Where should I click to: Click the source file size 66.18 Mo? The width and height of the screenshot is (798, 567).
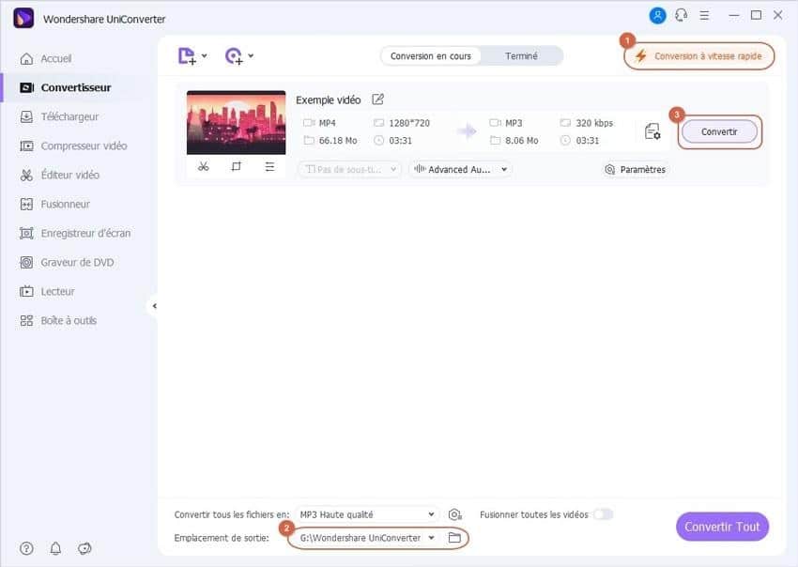[338, 141]
